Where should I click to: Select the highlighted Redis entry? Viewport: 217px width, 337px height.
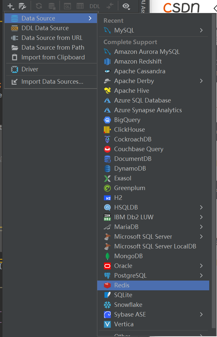click(153, 285)
